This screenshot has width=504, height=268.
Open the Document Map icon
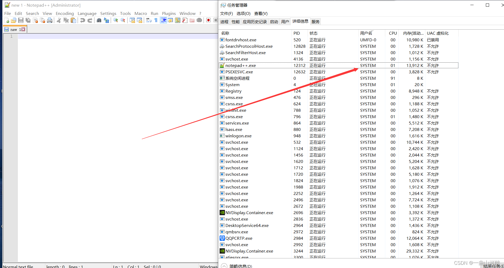tap(178, 21)
